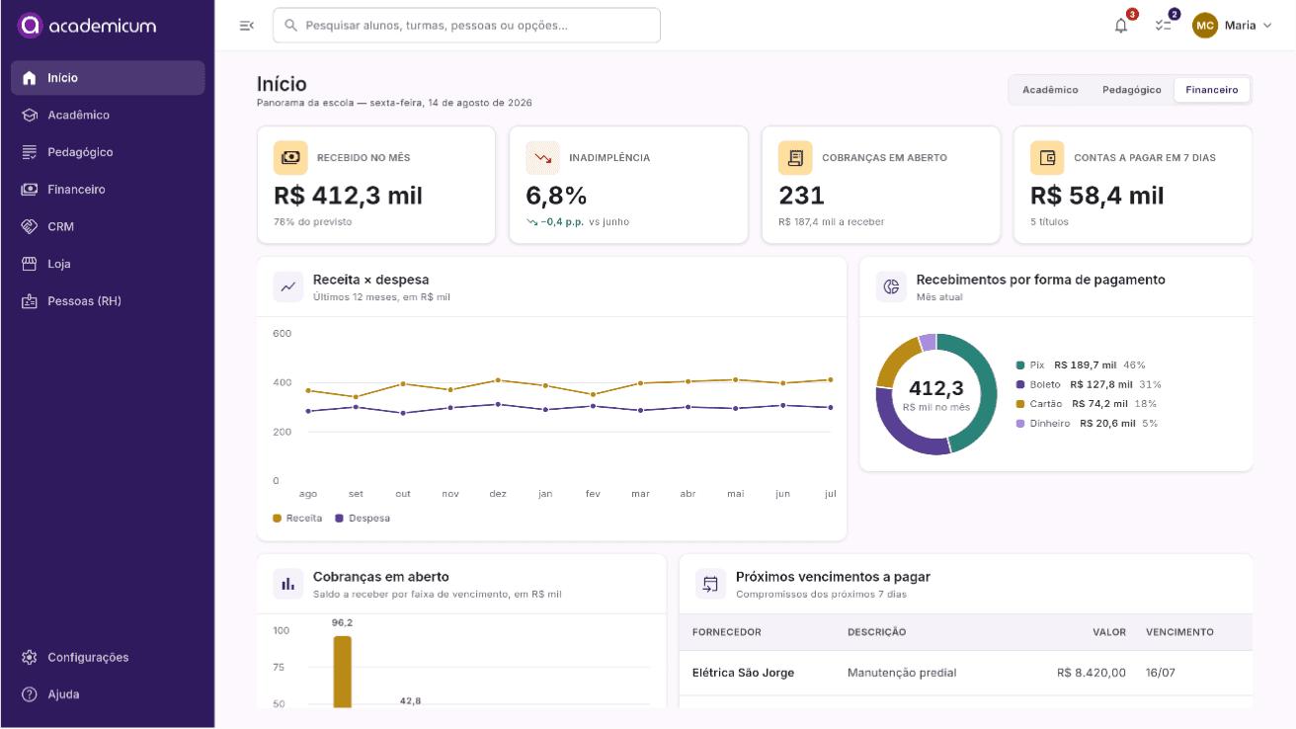Click the receipt icon on Cobranças em aberto card
Viewport: 1296px width, 729px height.
pyautogui.click(x=795, y=157)
